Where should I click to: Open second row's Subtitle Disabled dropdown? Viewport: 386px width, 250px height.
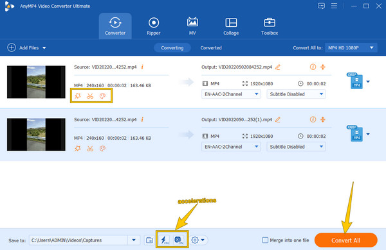pyautogui.click(x=296, y=147)
